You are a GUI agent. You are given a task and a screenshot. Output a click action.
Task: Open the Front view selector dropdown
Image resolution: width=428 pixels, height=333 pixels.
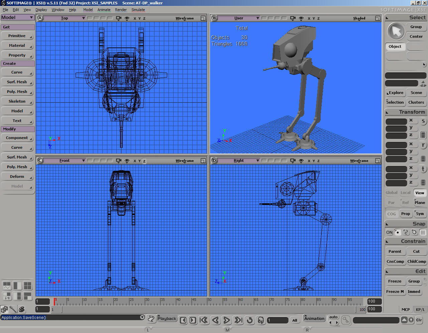point(65,161)
